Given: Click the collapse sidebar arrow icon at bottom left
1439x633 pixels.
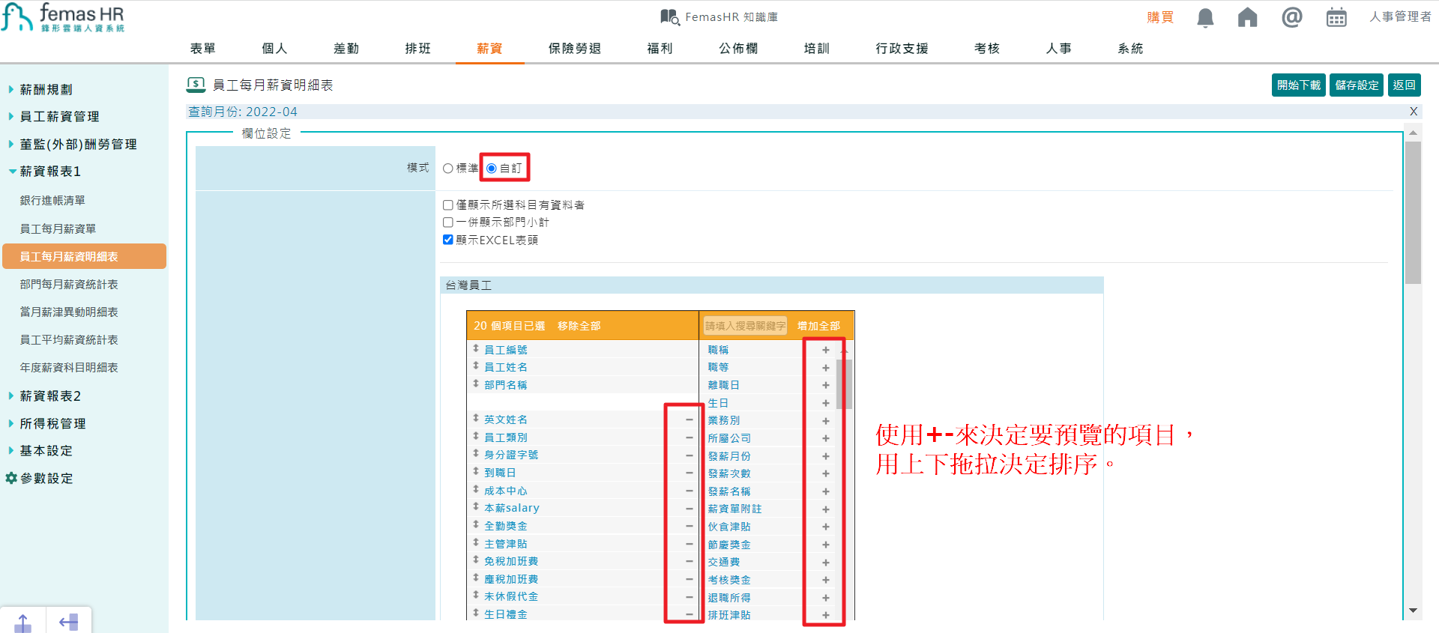Looking at the screenshot, I should click(69, 622).
